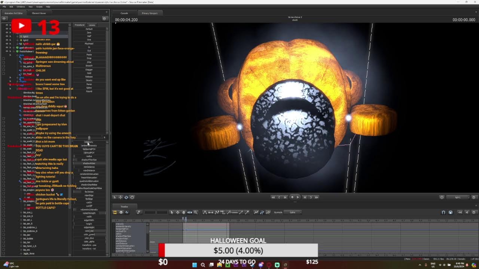479x269 pixels.
Task: Open the Edit menu
Action: pos(11,7)
